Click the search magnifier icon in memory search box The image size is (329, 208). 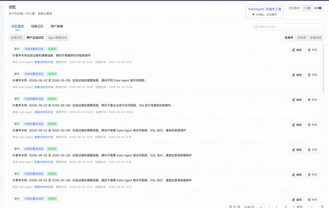point(256,27)
